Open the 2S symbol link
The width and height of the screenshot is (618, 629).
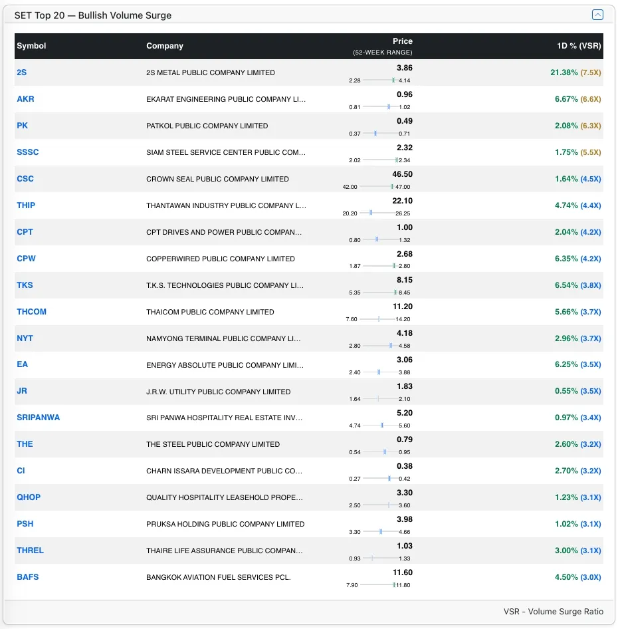point(22,72)
